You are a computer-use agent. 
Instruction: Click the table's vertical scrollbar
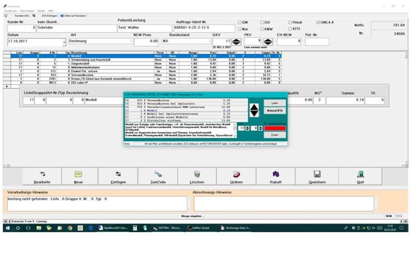[406, 108]
